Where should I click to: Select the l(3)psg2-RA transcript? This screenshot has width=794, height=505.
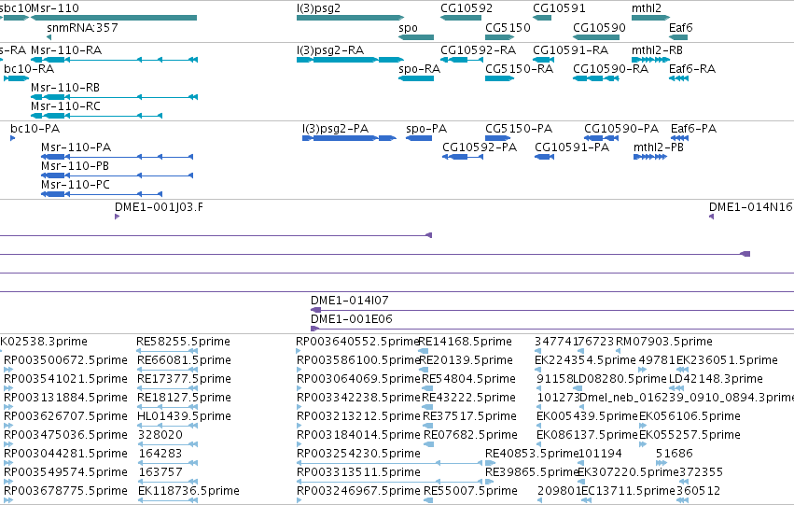point(351,60)
